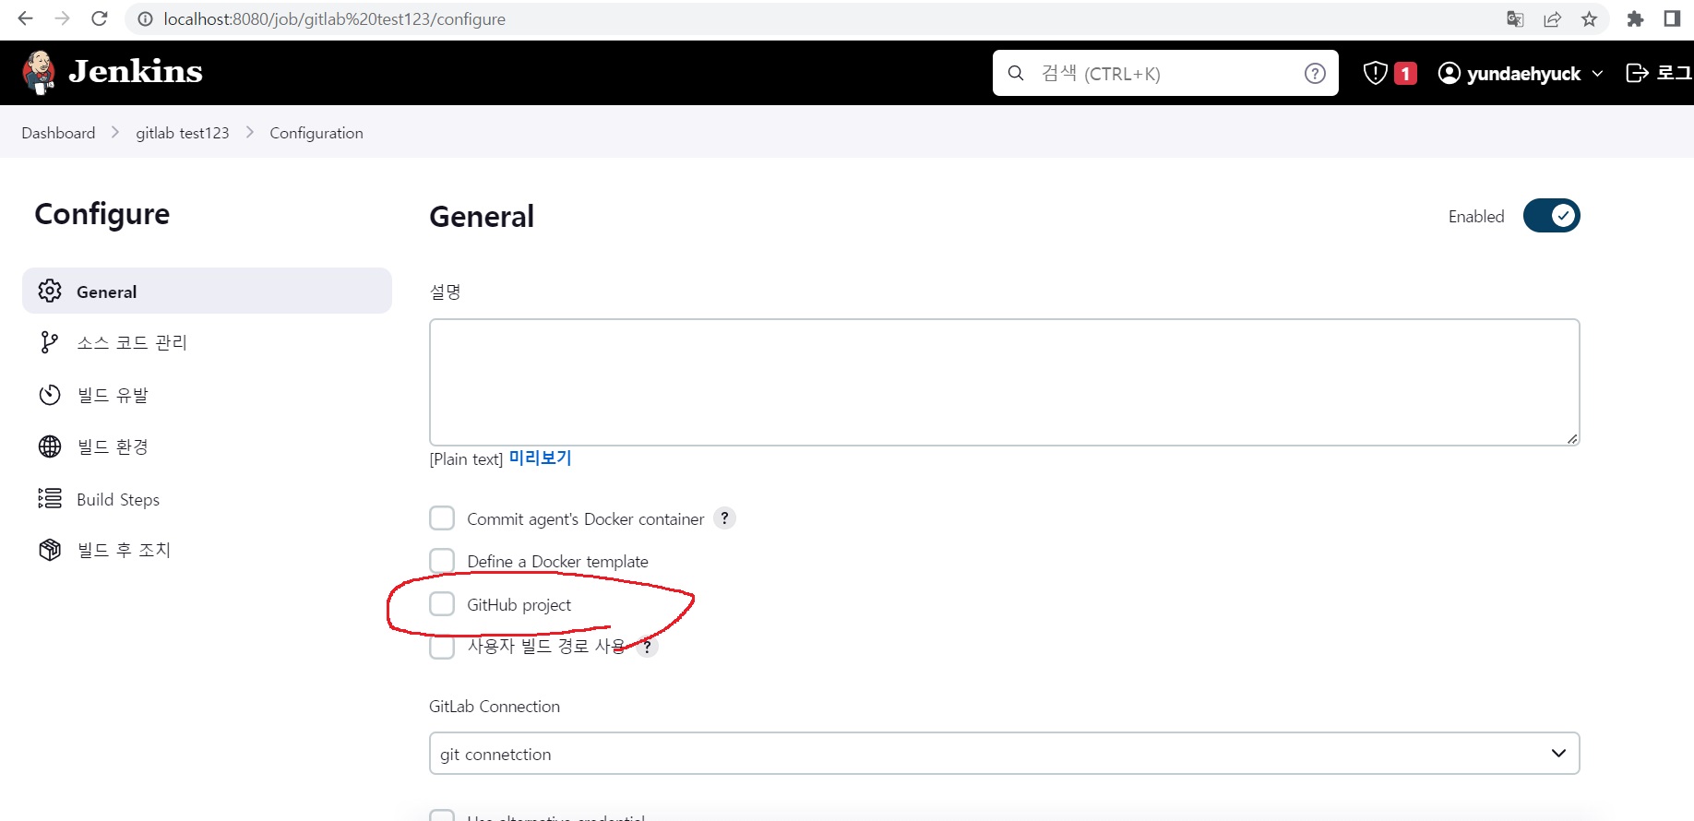
Task: Open the GitLab Connection dropdown
Action: (x=1004, y=754)
